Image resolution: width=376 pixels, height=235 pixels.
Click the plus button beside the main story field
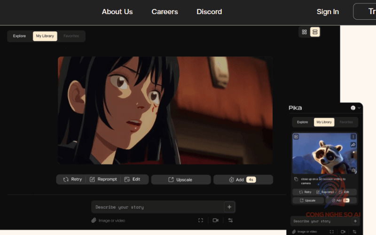pyautogui.click(x=229, y=207)
